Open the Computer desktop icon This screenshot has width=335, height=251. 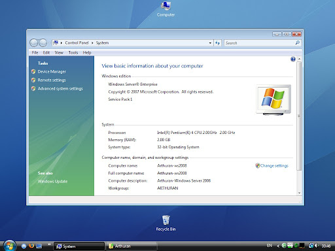pyautogui.click(x=166, y=8)
